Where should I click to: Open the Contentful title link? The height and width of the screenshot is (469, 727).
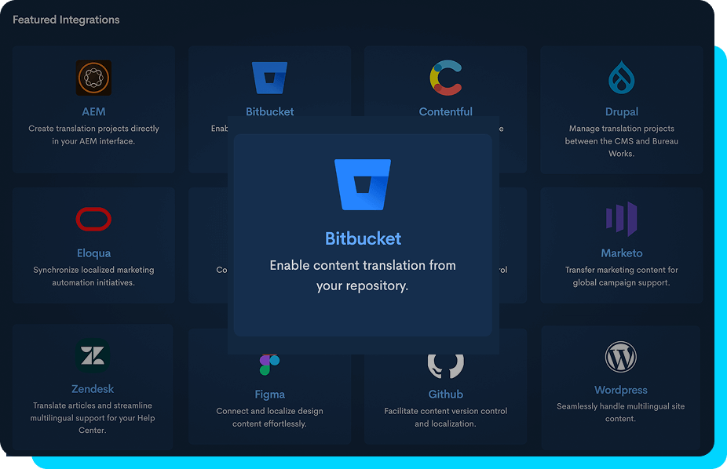point(446,111)
